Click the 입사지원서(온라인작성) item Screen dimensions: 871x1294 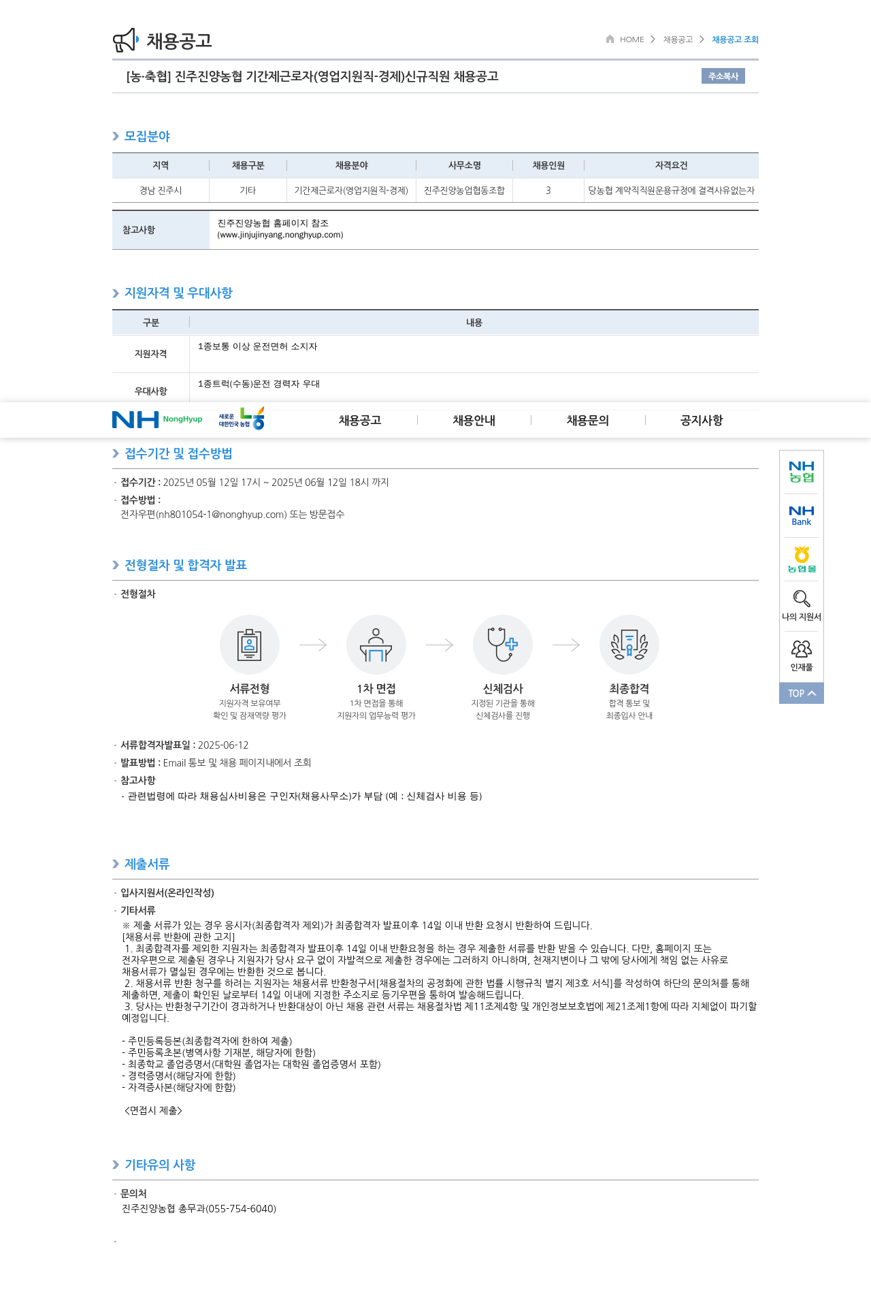(167, 893)
